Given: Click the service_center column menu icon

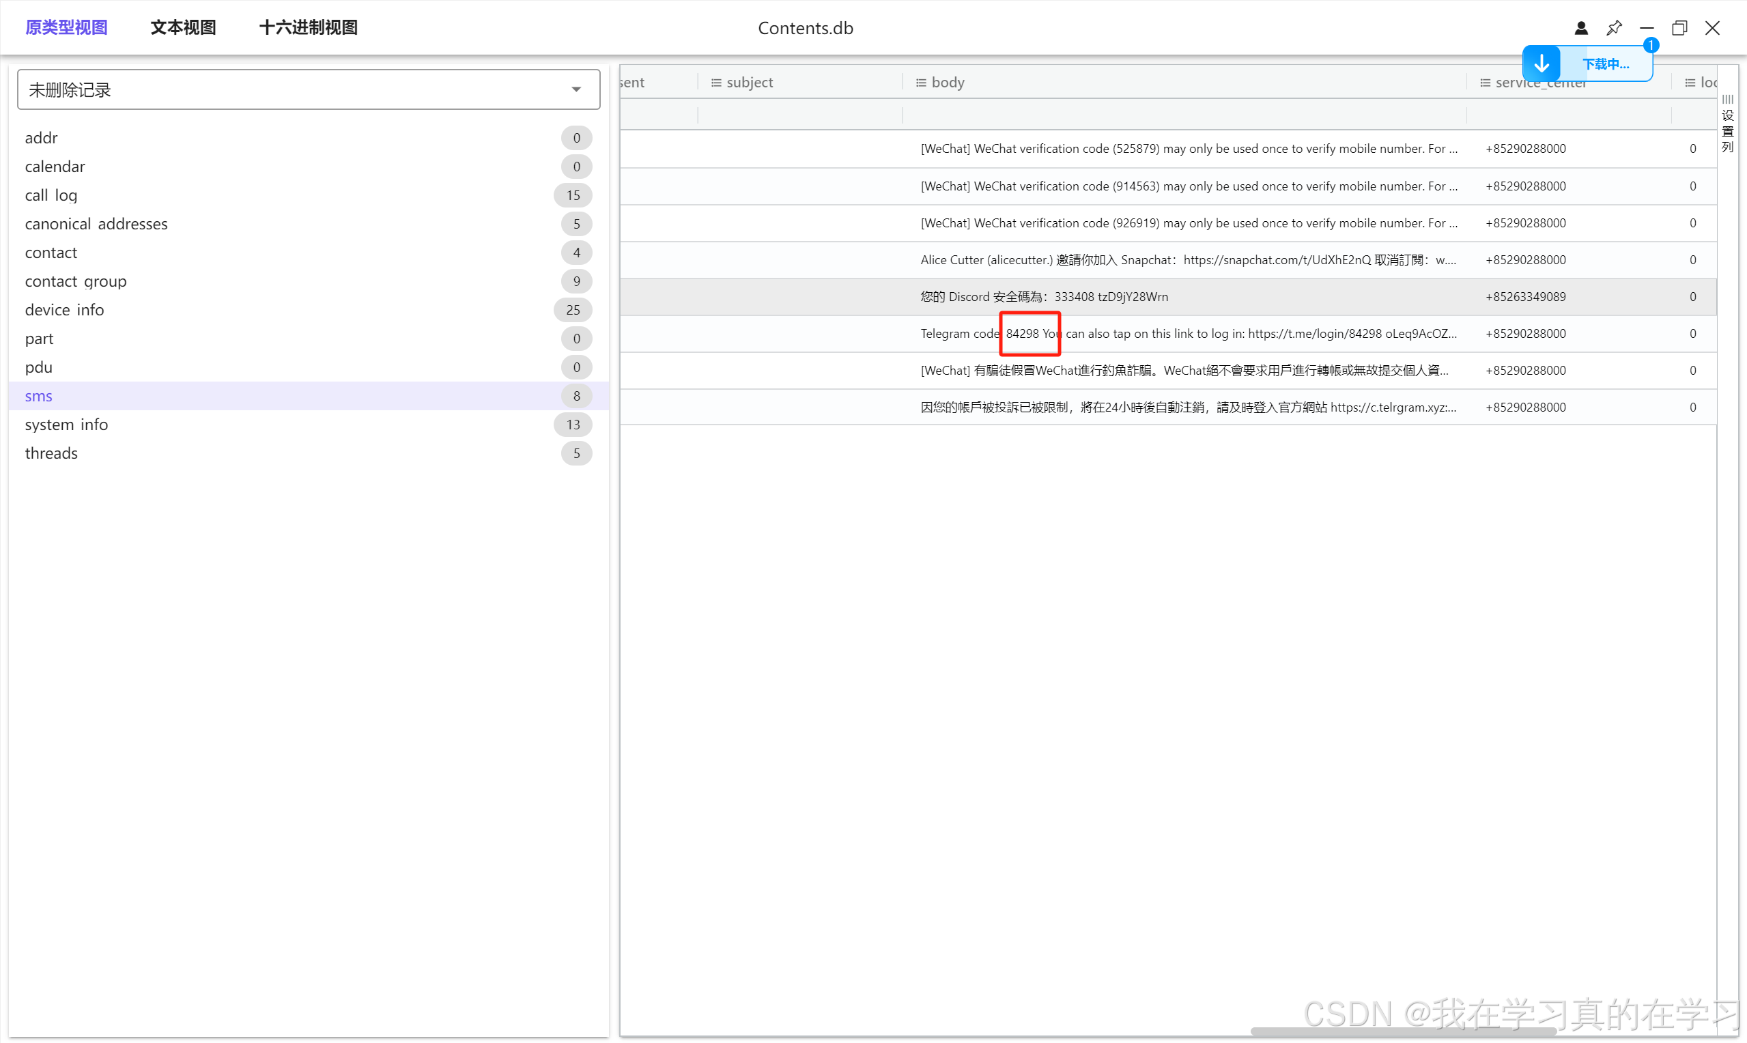Looking at the screenshot, I should (1485, 83).
